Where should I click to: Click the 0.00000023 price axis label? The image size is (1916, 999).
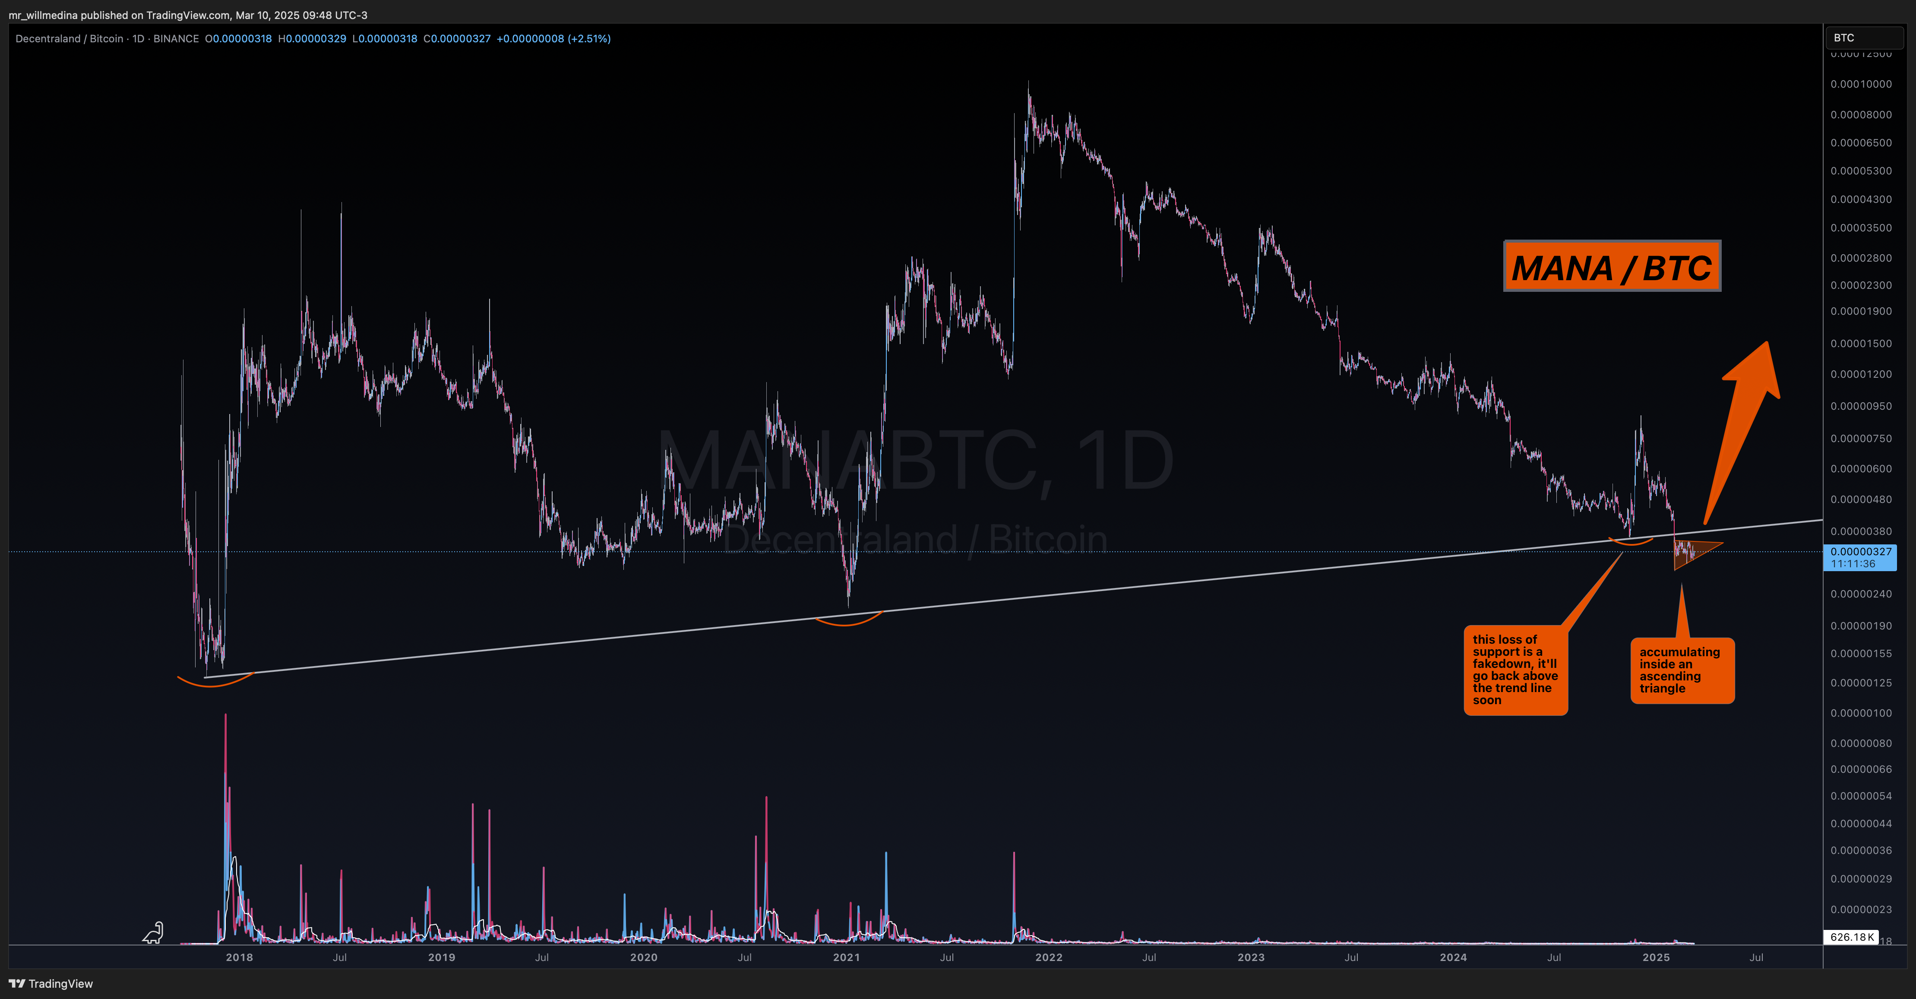1861,910
